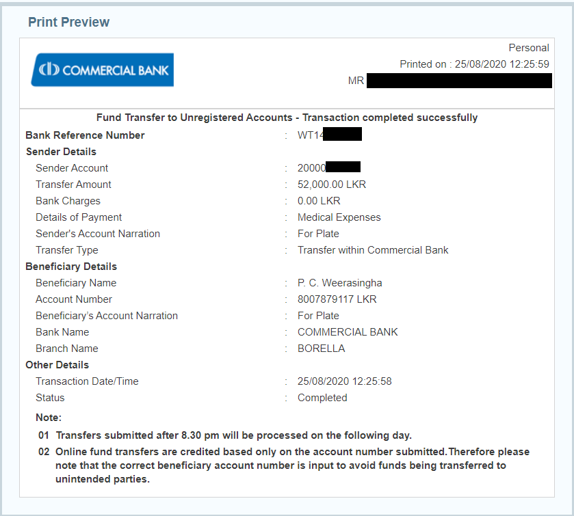Click the Other Details section heading
Screen dimensions: 574x516
(57, 365)
